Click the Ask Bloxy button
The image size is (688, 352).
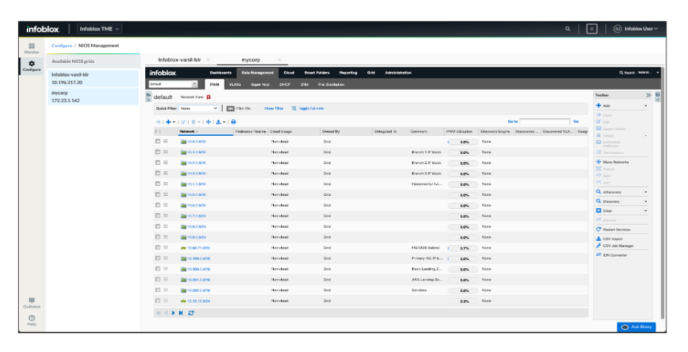636,327
